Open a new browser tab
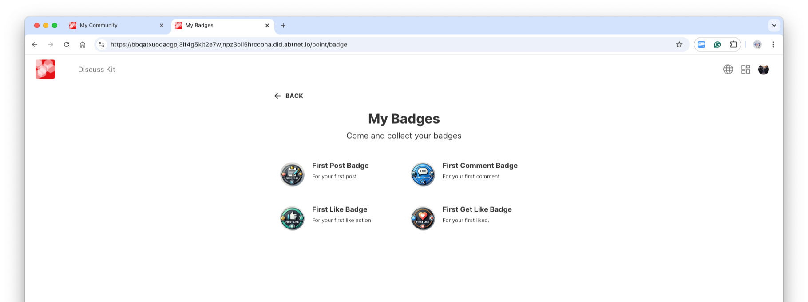This screenshot has width=808, height=302. pos(283,26)
